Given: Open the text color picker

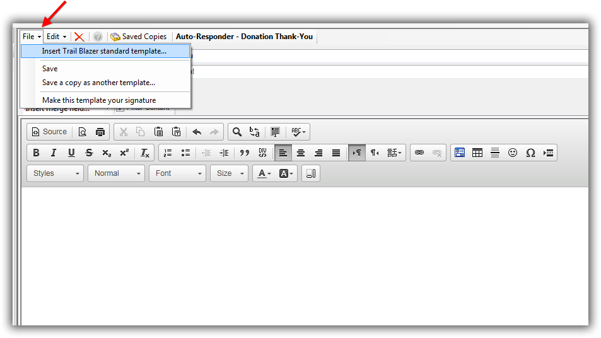Looking at the screenshot, I should coord(263,173).
